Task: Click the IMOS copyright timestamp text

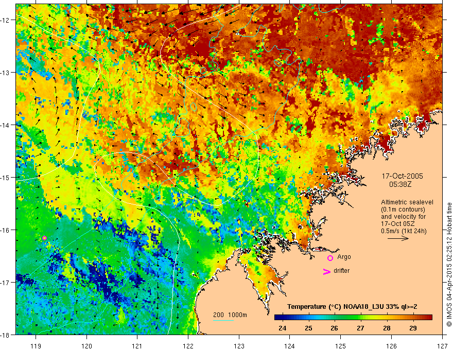Action: (x=449, y=265)
